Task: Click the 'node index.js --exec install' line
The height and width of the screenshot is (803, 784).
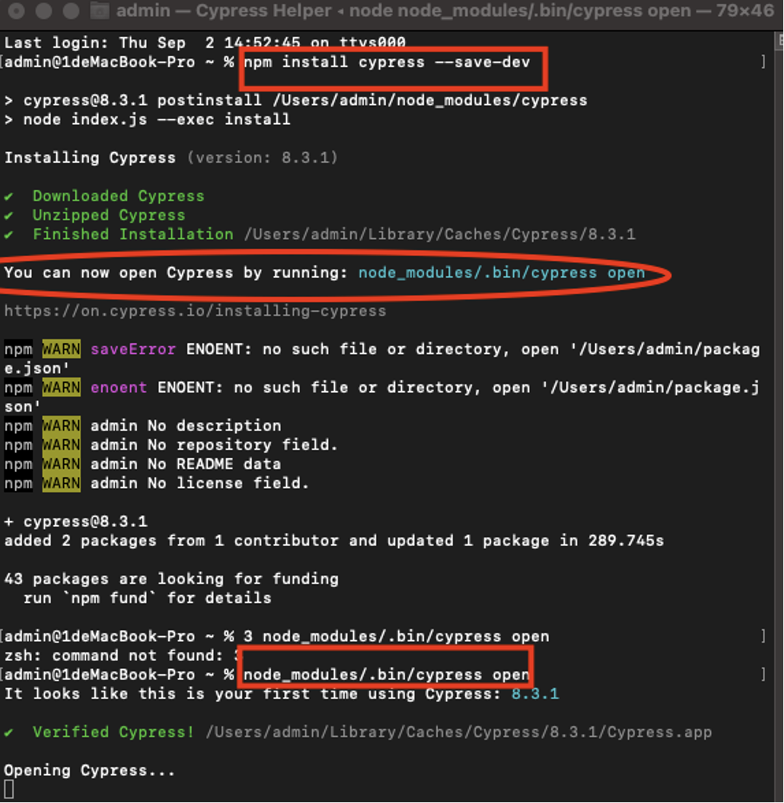Action: pos(148,119)
